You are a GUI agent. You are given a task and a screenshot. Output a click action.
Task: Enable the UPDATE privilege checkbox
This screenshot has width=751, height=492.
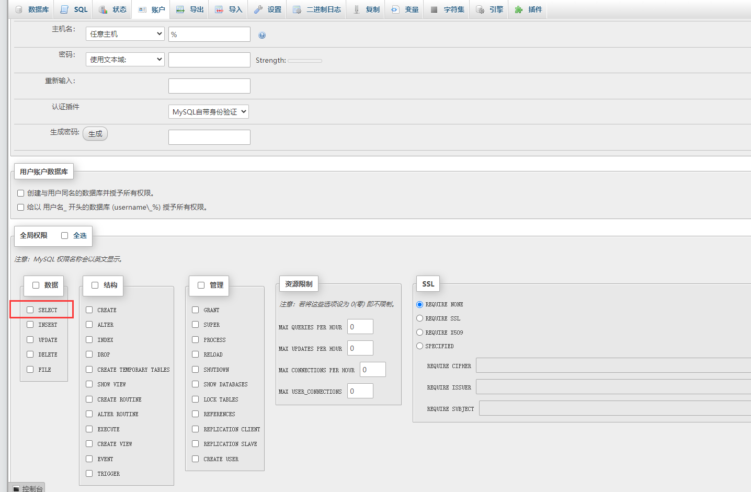[30, 340]
